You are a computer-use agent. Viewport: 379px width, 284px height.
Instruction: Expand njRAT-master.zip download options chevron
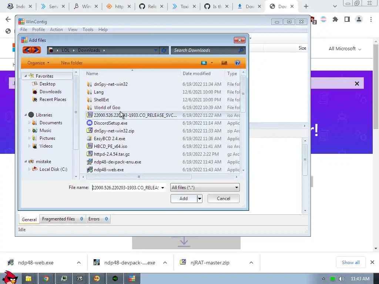point(251,263)
